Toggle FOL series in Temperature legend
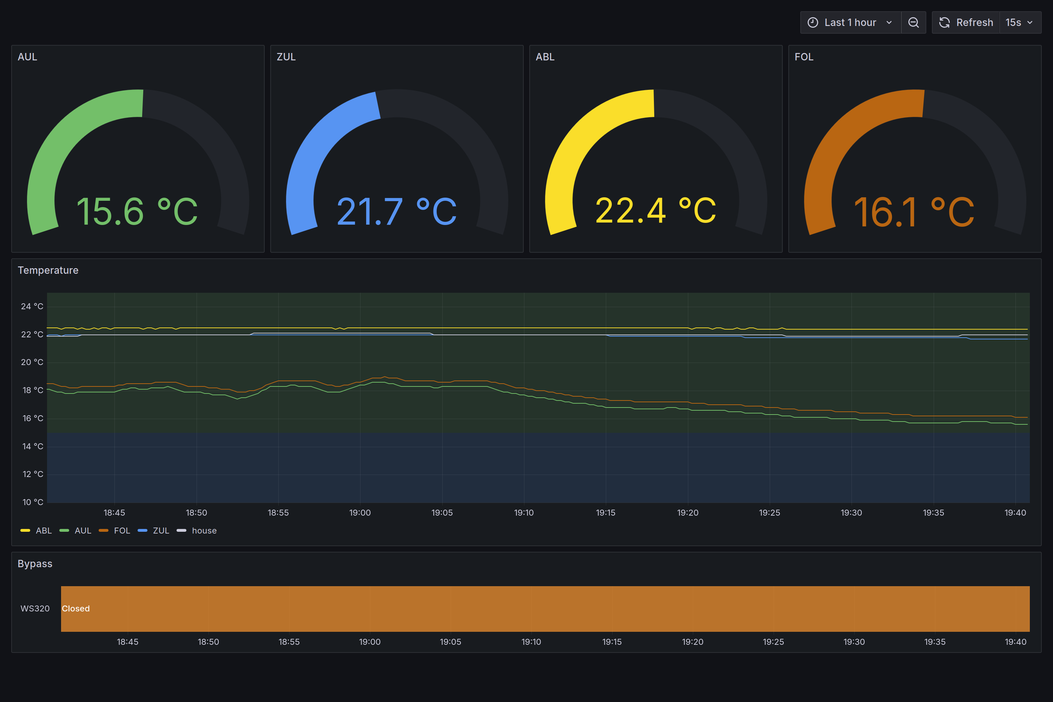The image size is (1053, 702). pyautogui.click(x=122, y=530)
